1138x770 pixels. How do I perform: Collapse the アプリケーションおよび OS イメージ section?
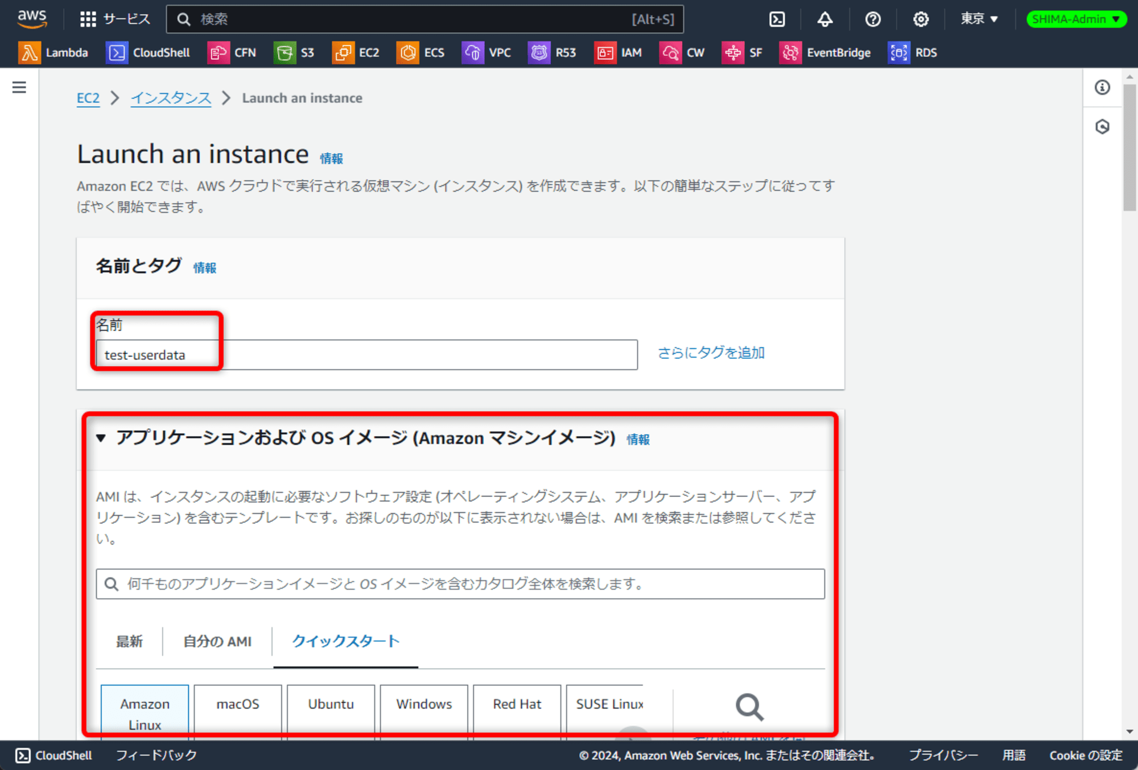pos(101,438)
